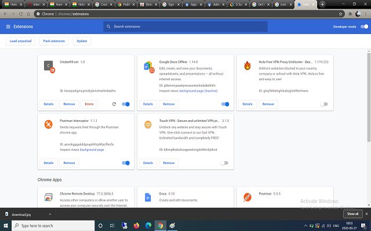This screenshot has width=371, height=231.
Task: Switch to the Publi browser tab
Action: [126, 5]
